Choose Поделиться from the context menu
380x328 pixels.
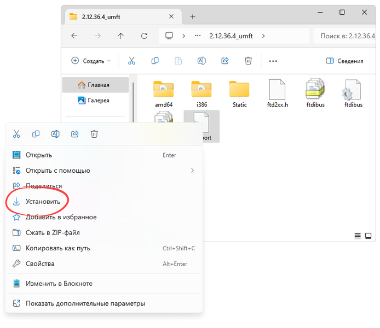coord(104,186)
